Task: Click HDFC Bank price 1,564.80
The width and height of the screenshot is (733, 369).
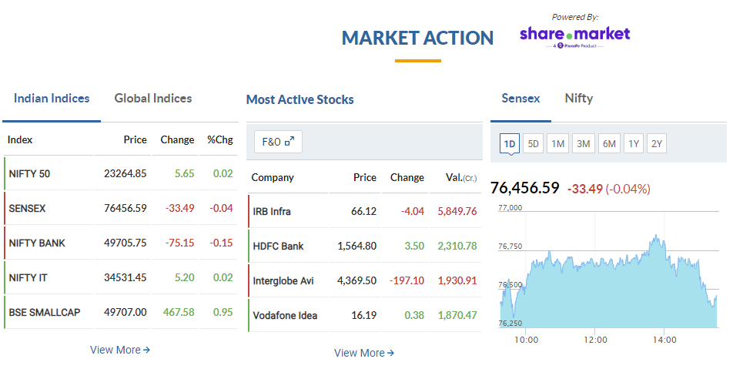Action: click(356, 246)
